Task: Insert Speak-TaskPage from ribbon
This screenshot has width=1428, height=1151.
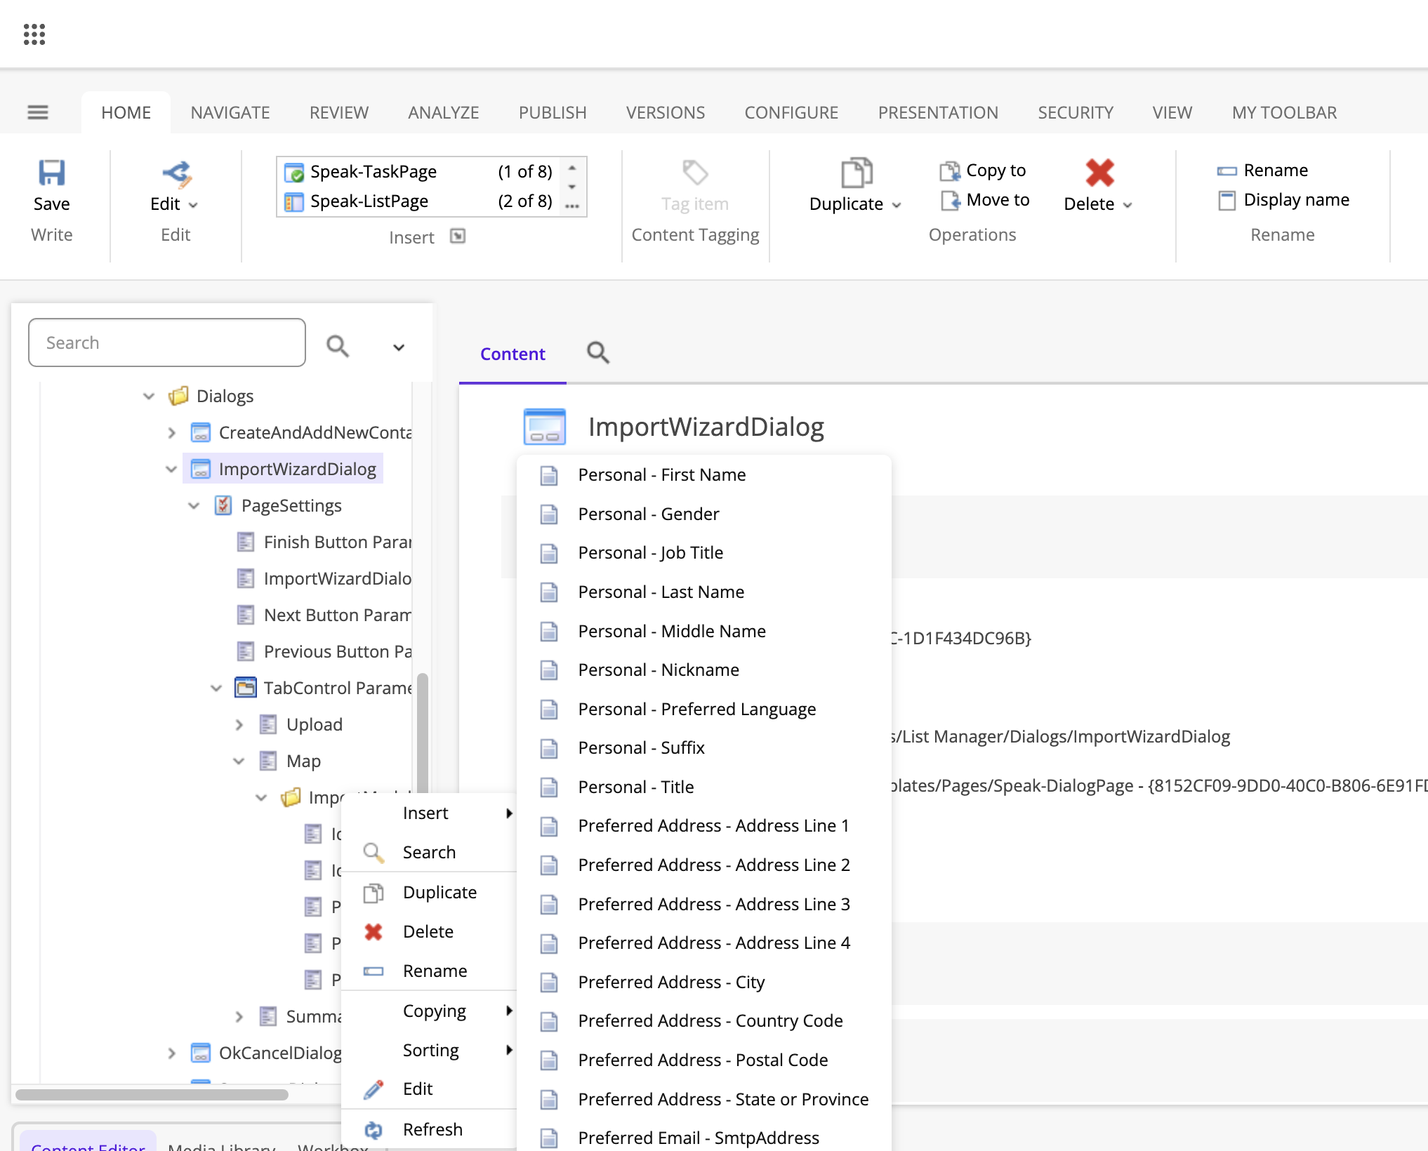Action: coord(418,172)
